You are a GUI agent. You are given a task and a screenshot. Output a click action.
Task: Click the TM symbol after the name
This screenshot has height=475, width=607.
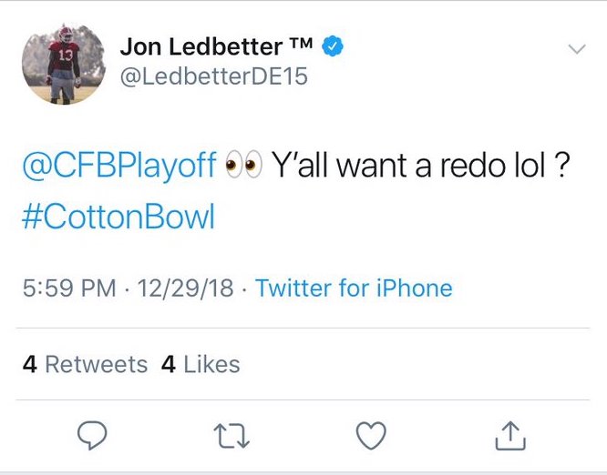[x=301, y=43]
